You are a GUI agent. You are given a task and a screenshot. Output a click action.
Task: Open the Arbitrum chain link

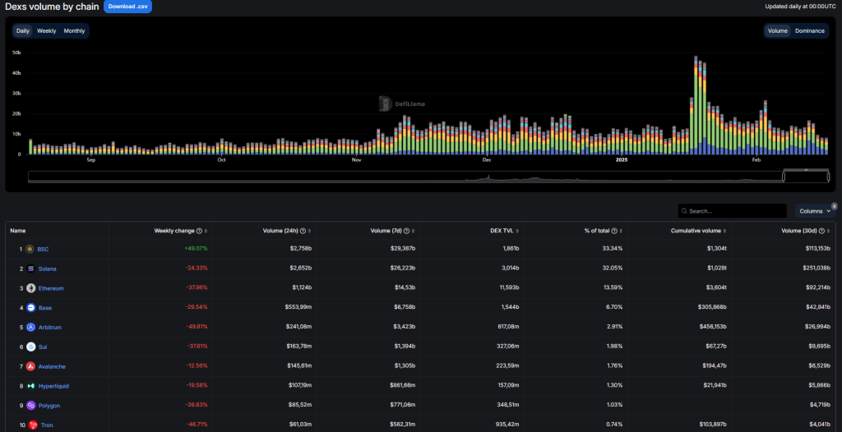coord(50,328)
